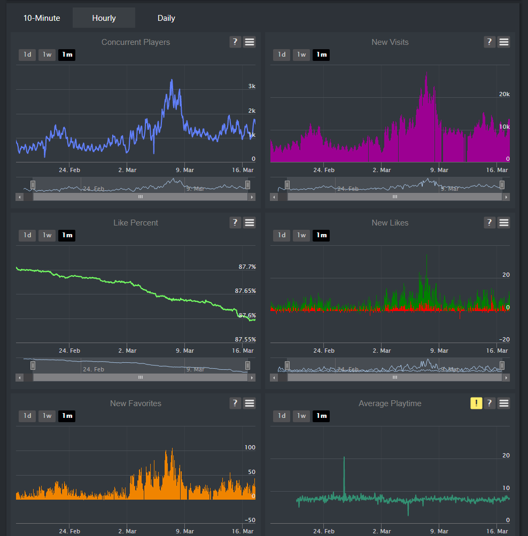Enable 1w view on Average Playtime
528x536 pixels.
301,416
